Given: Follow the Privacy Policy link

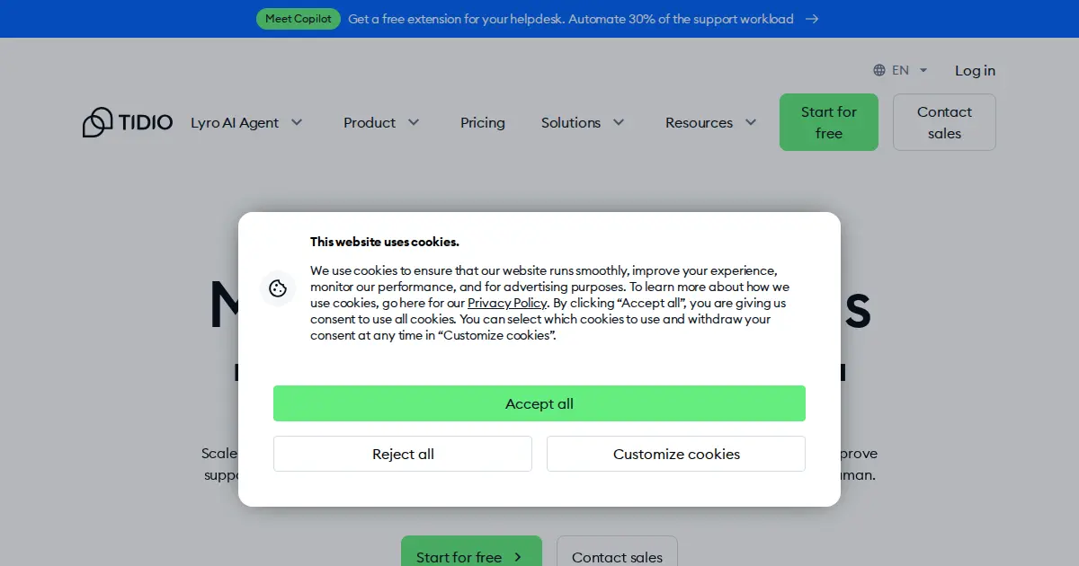Looking at the screenshot, I should point(507,303).
